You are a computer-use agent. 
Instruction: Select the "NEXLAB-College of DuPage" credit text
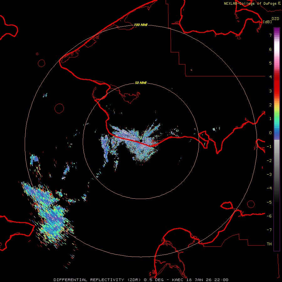(250, 3)
